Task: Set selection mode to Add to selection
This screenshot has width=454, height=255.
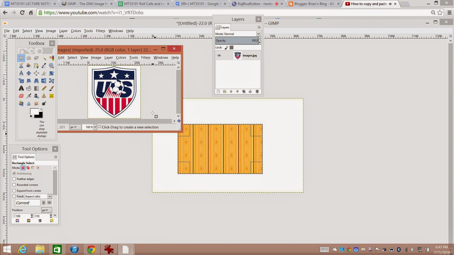Action: click(28, 168)
